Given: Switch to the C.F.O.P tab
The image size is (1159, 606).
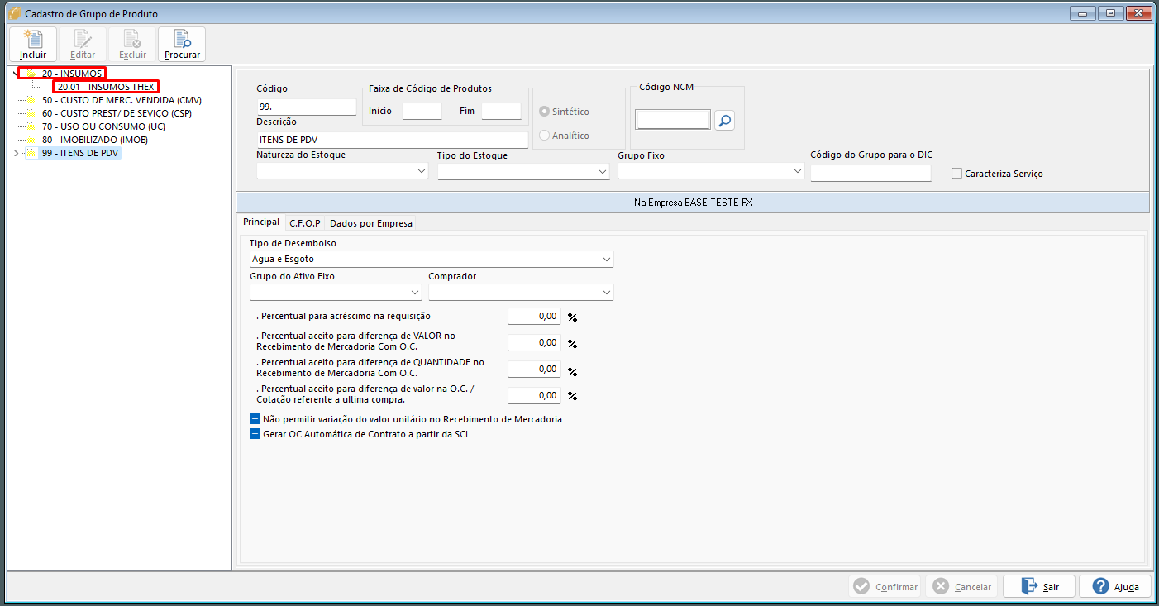Looking at the screenshot, I should [x=305, y=223].
